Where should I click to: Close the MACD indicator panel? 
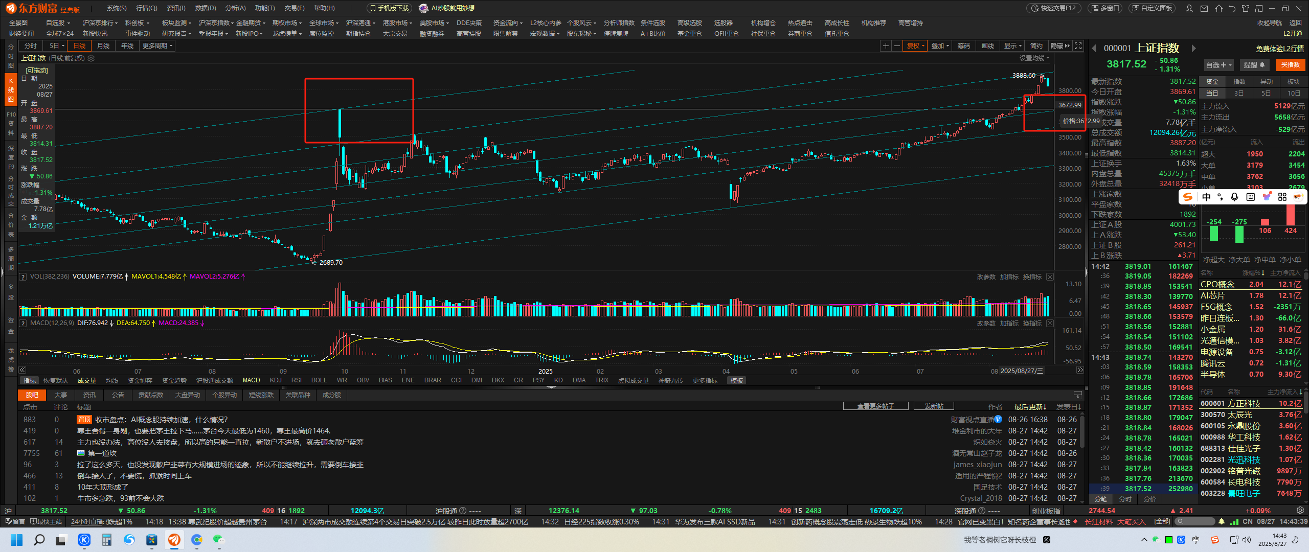click(x=1050, y=323)
